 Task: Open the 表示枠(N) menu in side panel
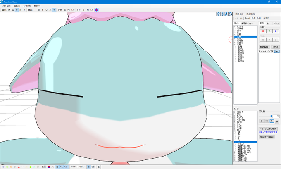[251, 14]
